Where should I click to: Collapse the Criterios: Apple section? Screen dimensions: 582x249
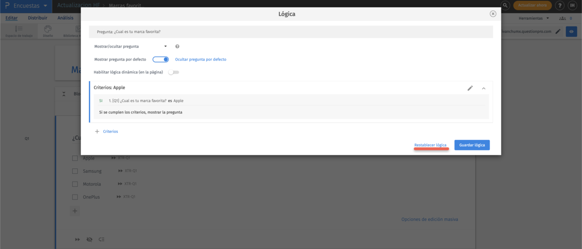coord(484,88)
